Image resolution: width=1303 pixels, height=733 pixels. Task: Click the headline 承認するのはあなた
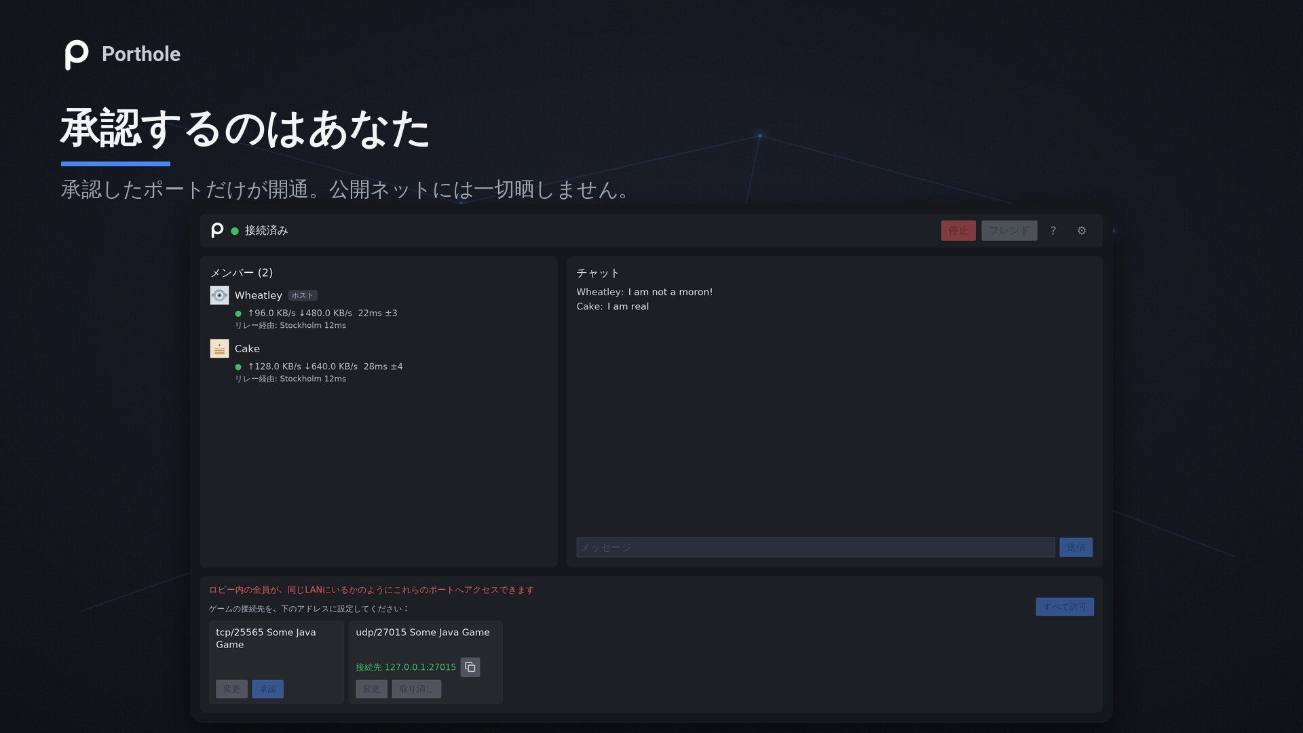pyautogui.click(x=245, y=129)
